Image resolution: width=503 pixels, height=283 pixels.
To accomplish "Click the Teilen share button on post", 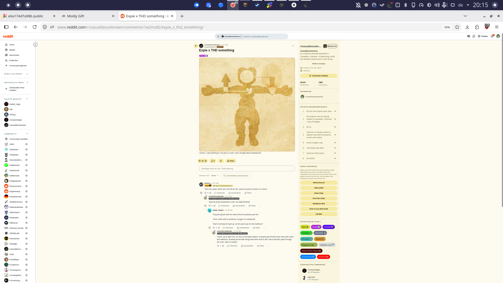I will (x=231, y=161).
